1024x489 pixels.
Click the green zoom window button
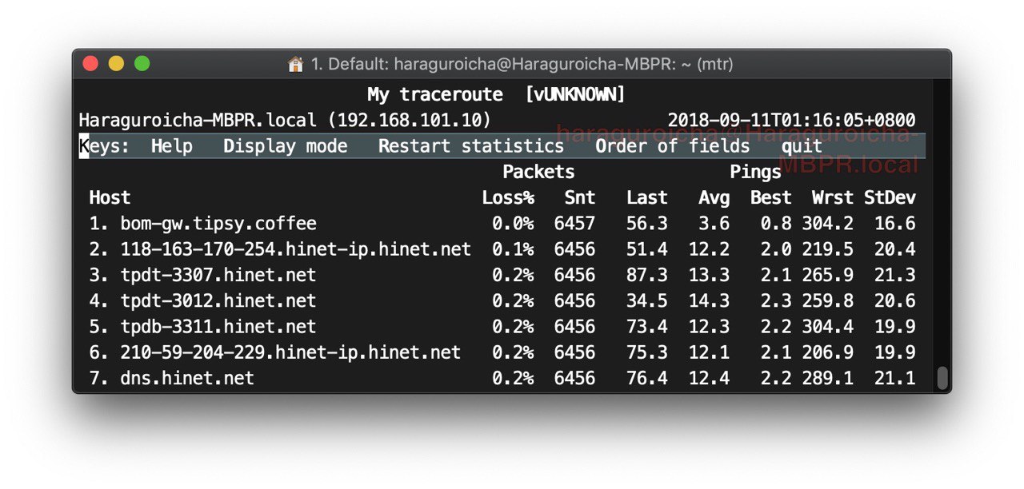click(142, 63)
